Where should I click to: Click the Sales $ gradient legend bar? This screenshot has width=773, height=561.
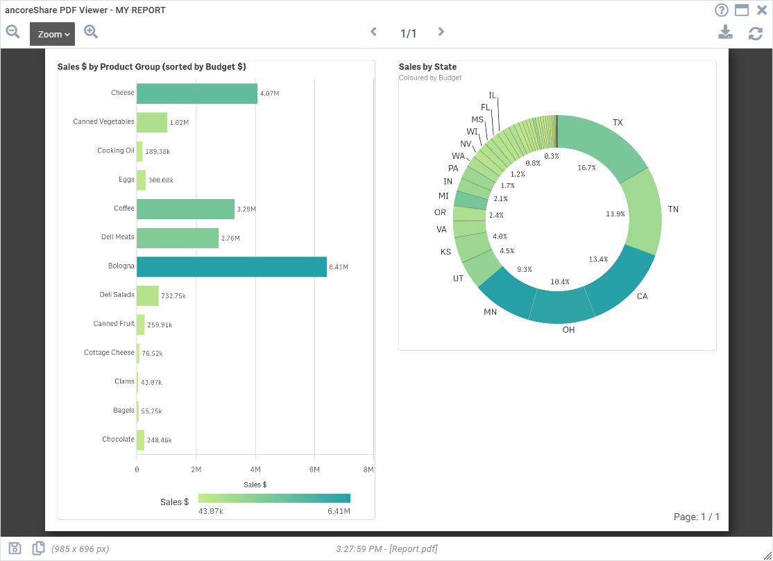coord(274,499)
